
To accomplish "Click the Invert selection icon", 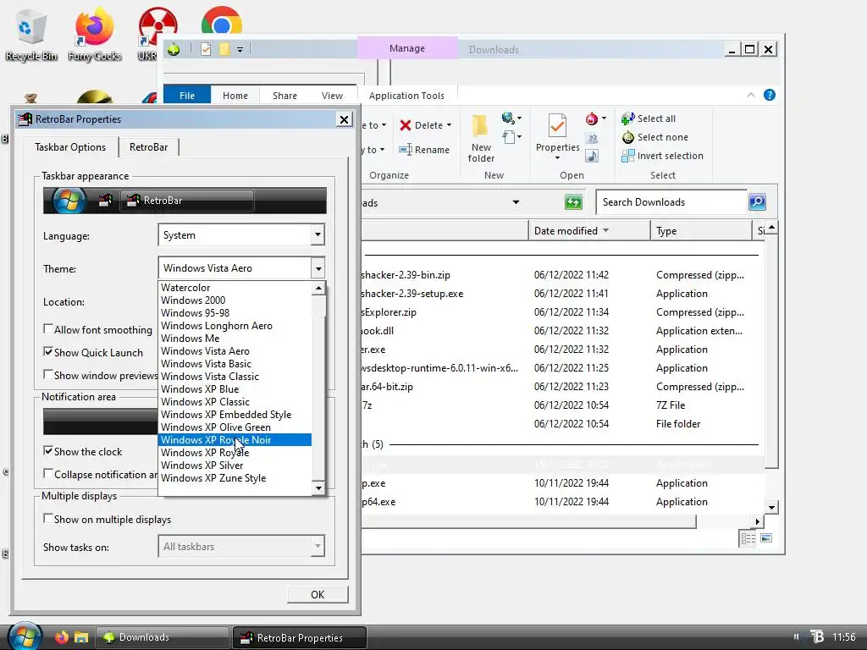I will [x=627, y=156].
